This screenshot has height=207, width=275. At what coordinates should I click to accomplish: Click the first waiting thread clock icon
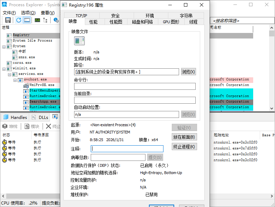5,142
